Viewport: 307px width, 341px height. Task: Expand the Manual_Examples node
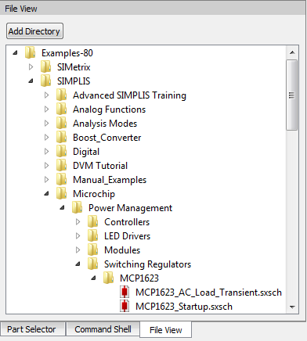click(46, 180)
